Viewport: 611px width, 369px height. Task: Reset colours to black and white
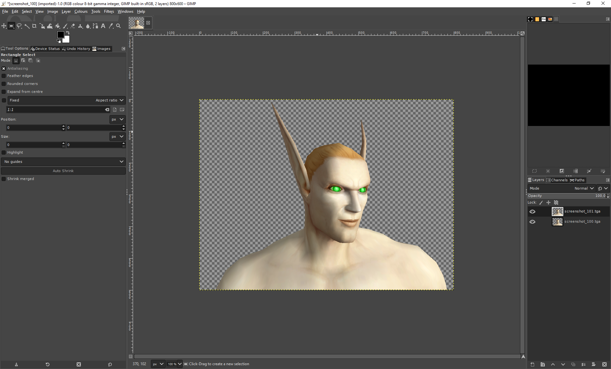(59, 41)
